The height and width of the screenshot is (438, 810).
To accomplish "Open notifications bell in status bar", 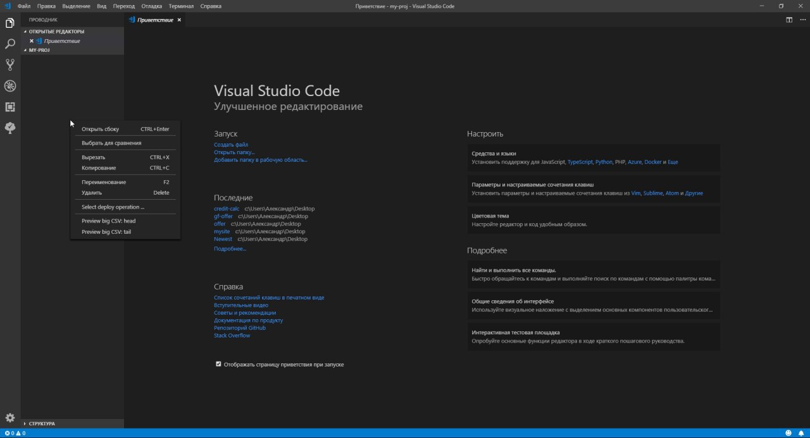I will point(801,433).
